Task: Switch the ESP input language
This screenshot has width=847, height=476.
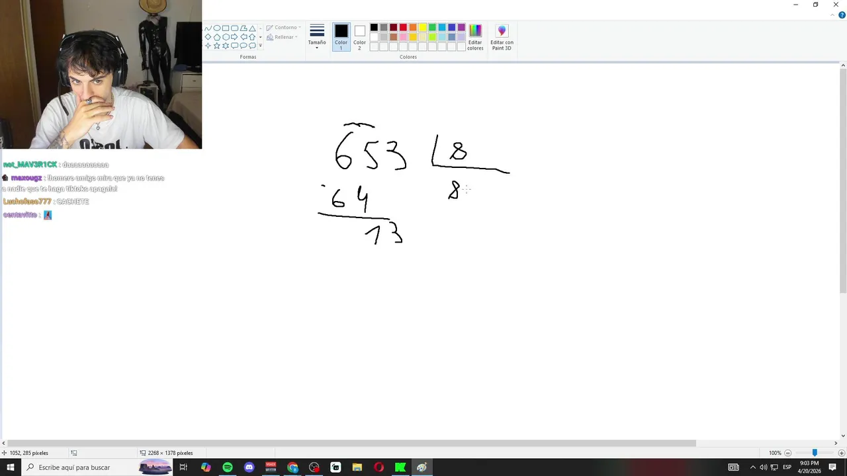Action: pos(787,467)
